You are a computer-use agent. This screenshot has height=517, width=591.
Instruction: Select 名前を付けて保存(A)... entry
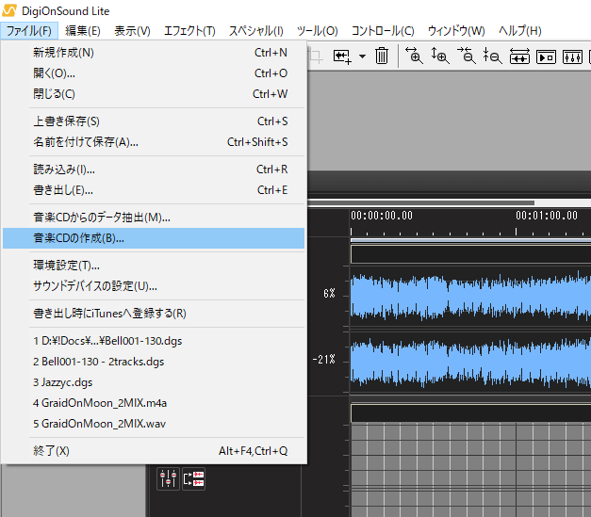pos(154,142)
